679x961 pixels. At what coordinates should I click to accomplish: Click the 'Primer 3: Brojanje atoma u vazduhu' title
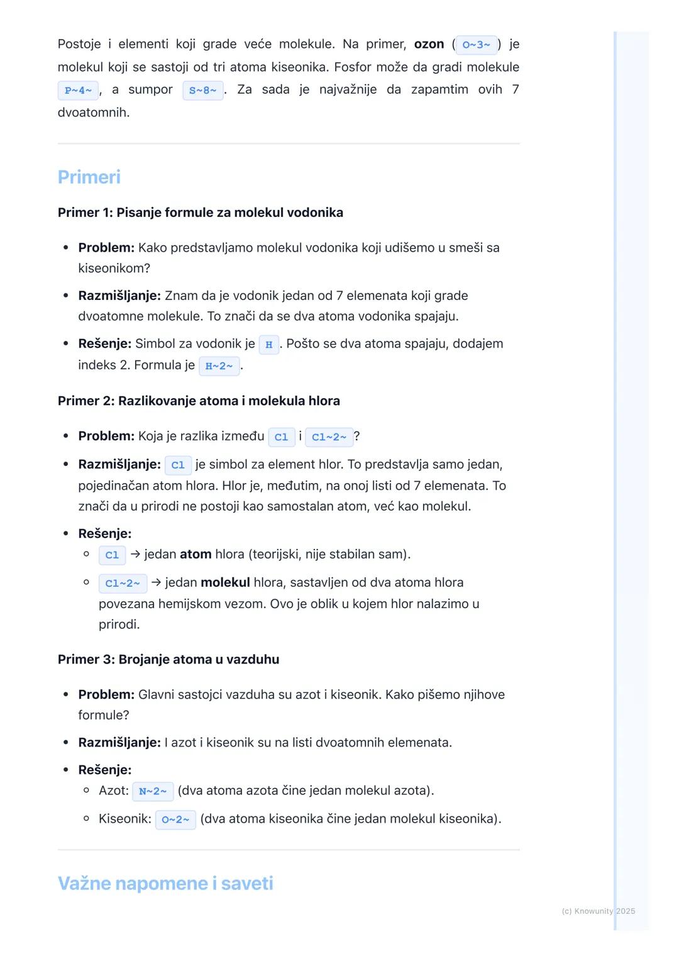coord(168,659)
